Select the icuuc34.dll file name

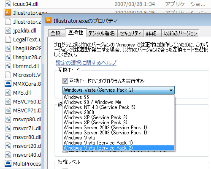[x=26, y=4]
